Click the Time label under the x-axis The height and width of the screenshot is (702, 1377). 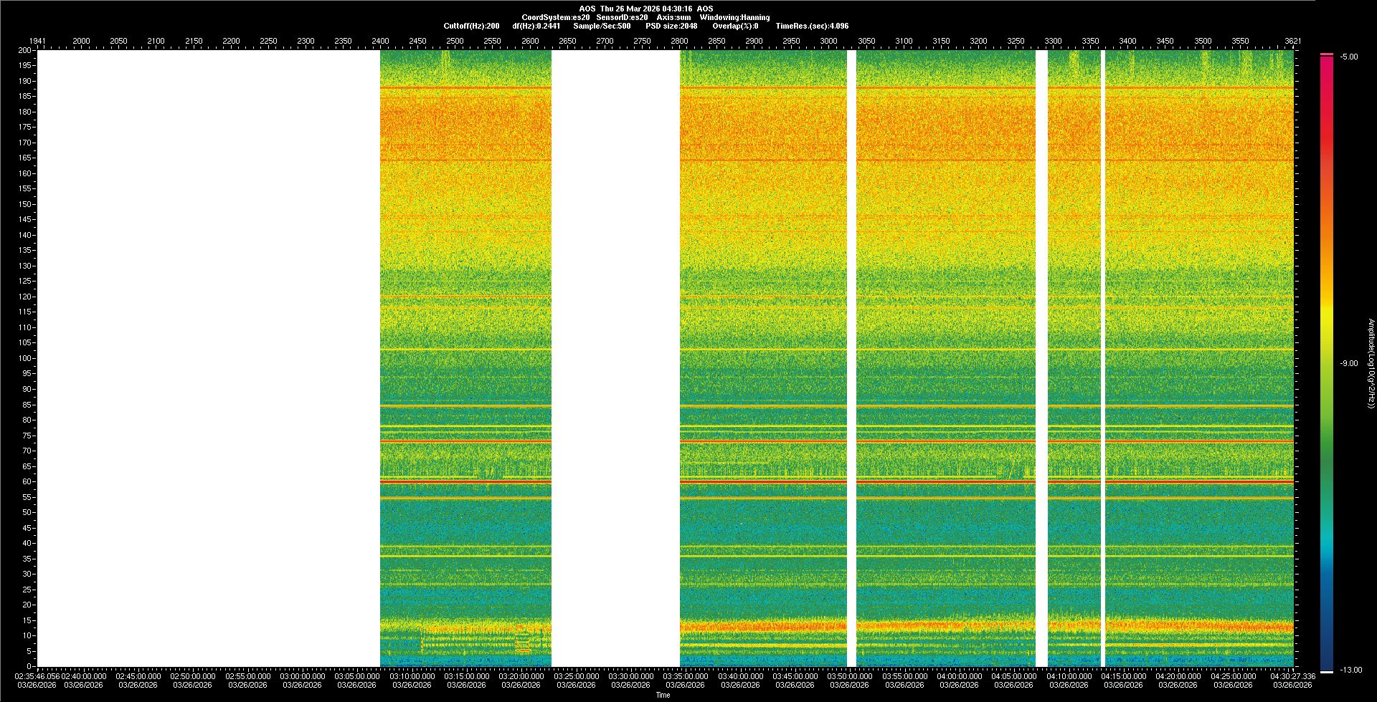point(663,695)
